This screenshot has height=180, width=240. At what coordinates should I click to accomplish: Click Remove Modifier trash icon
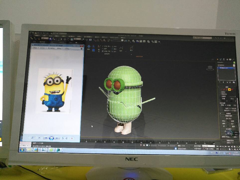point(230,82)
